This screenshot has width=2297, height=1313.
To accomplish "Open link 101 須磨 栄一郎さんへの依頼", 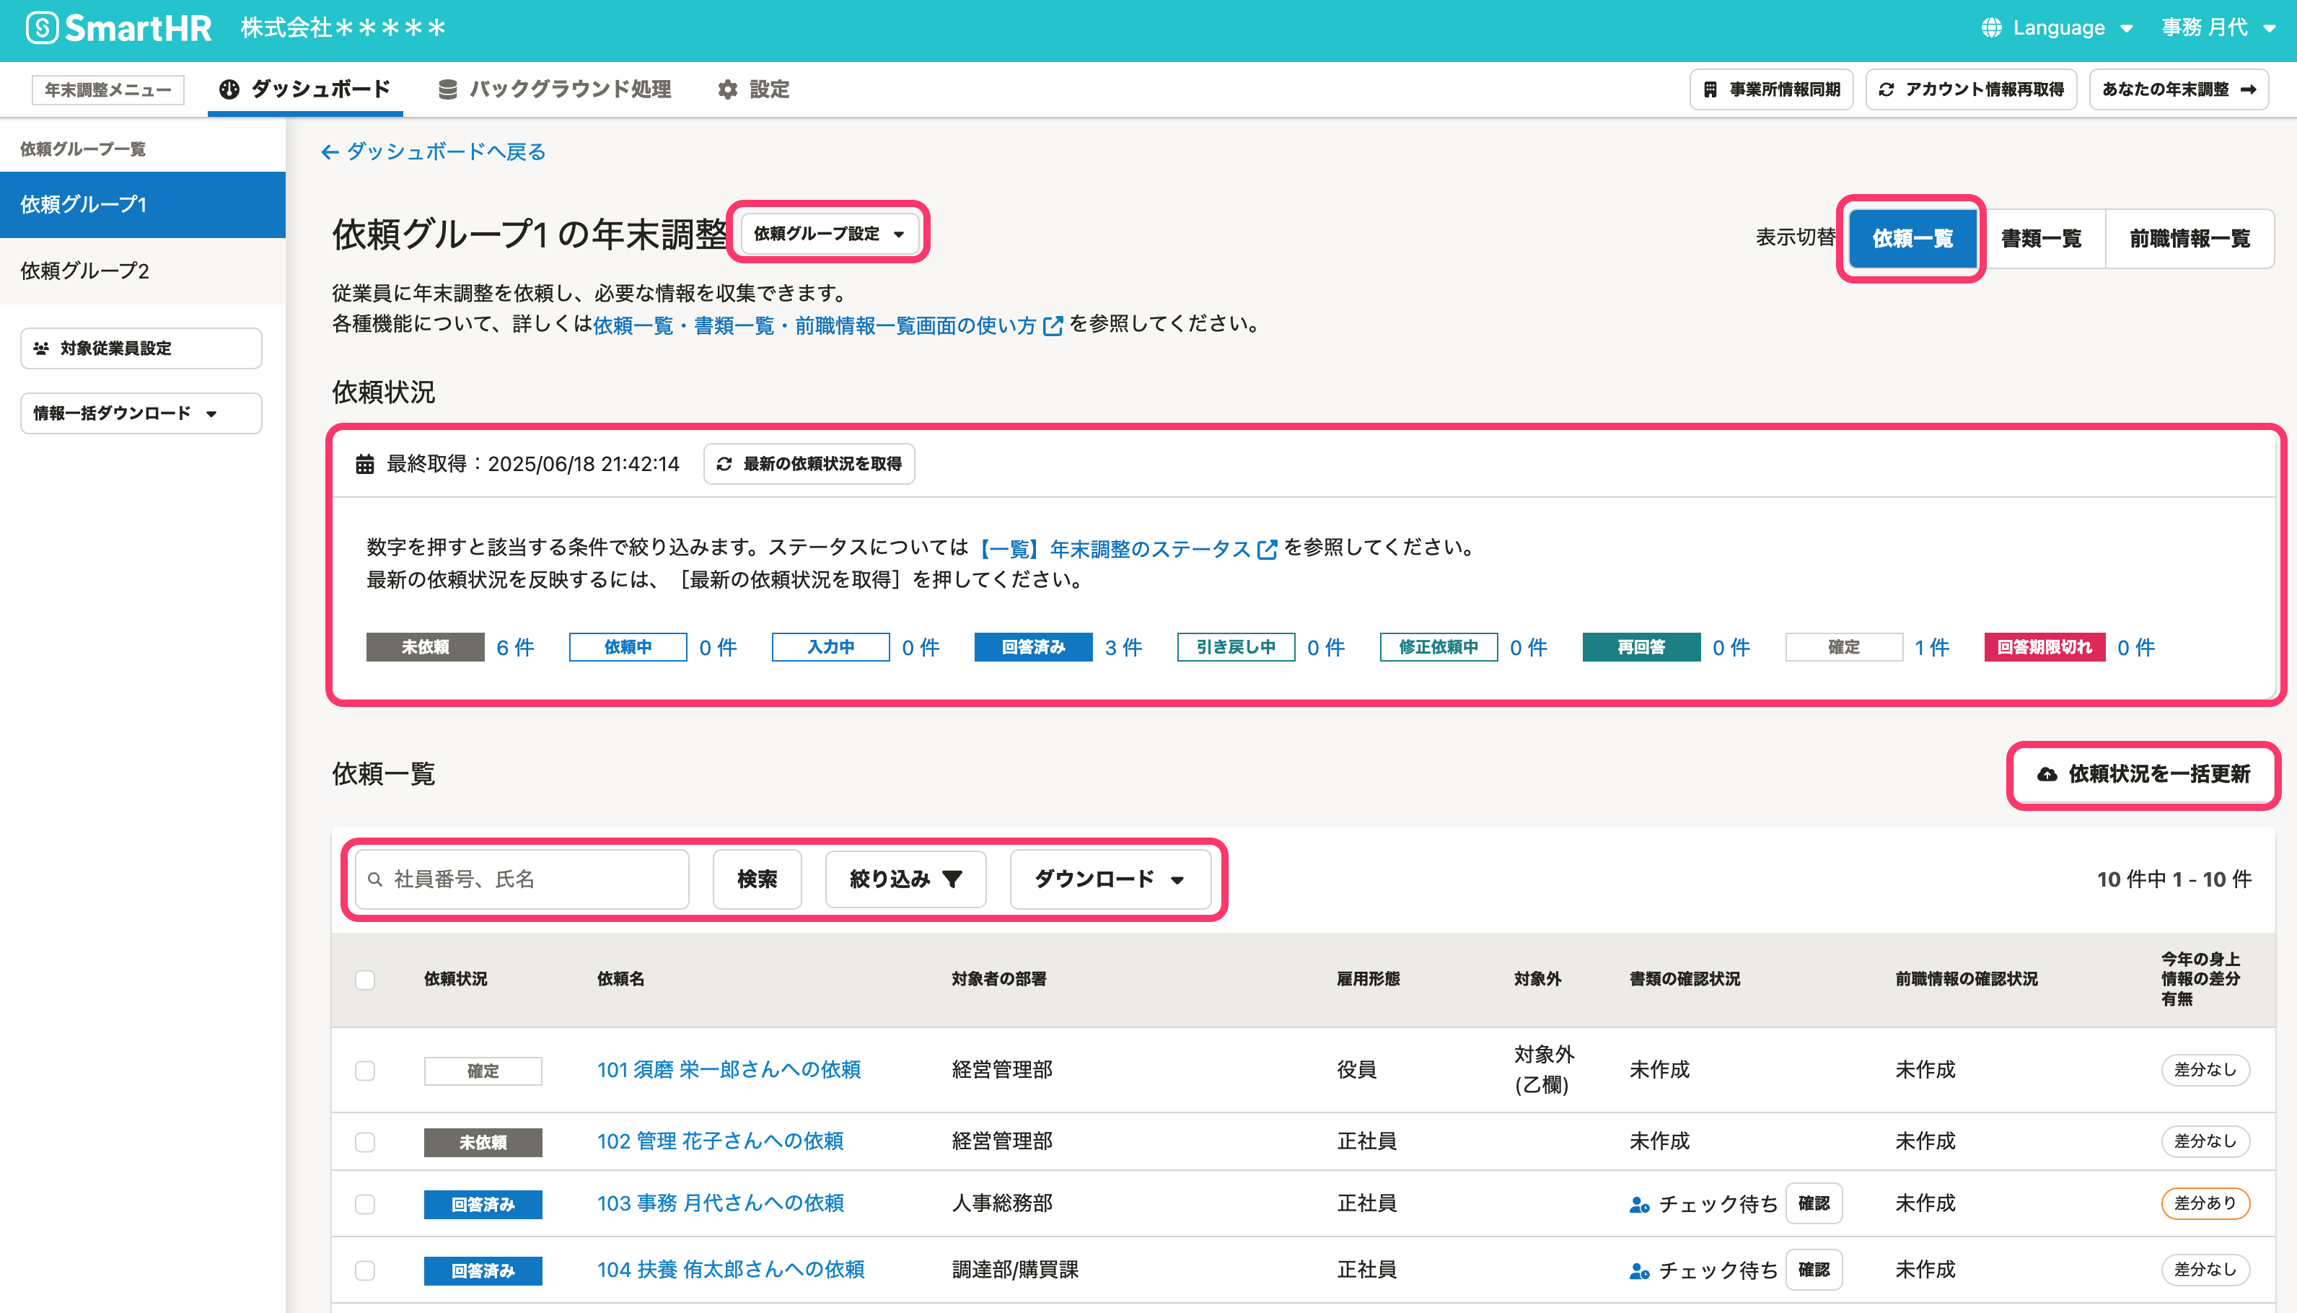I will 729,1071.
